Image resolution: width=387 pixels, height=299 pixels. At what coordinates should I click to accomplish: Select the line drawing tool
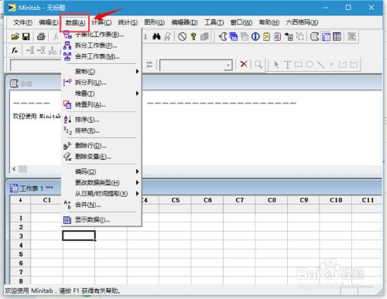[x=321, y=64]
